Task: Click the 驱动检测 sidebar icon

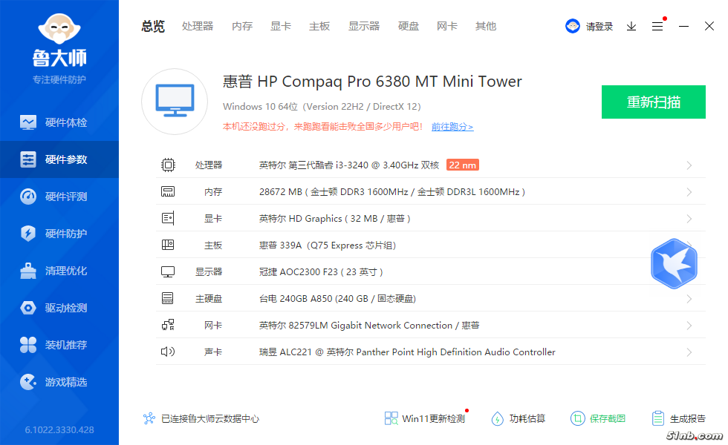Action: [x=28, y=308]
